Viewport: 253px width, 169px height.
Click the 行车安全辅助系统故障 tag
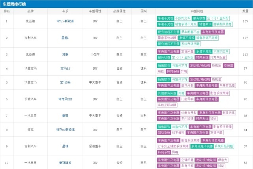pyautogui.click(x=173, y=146)
